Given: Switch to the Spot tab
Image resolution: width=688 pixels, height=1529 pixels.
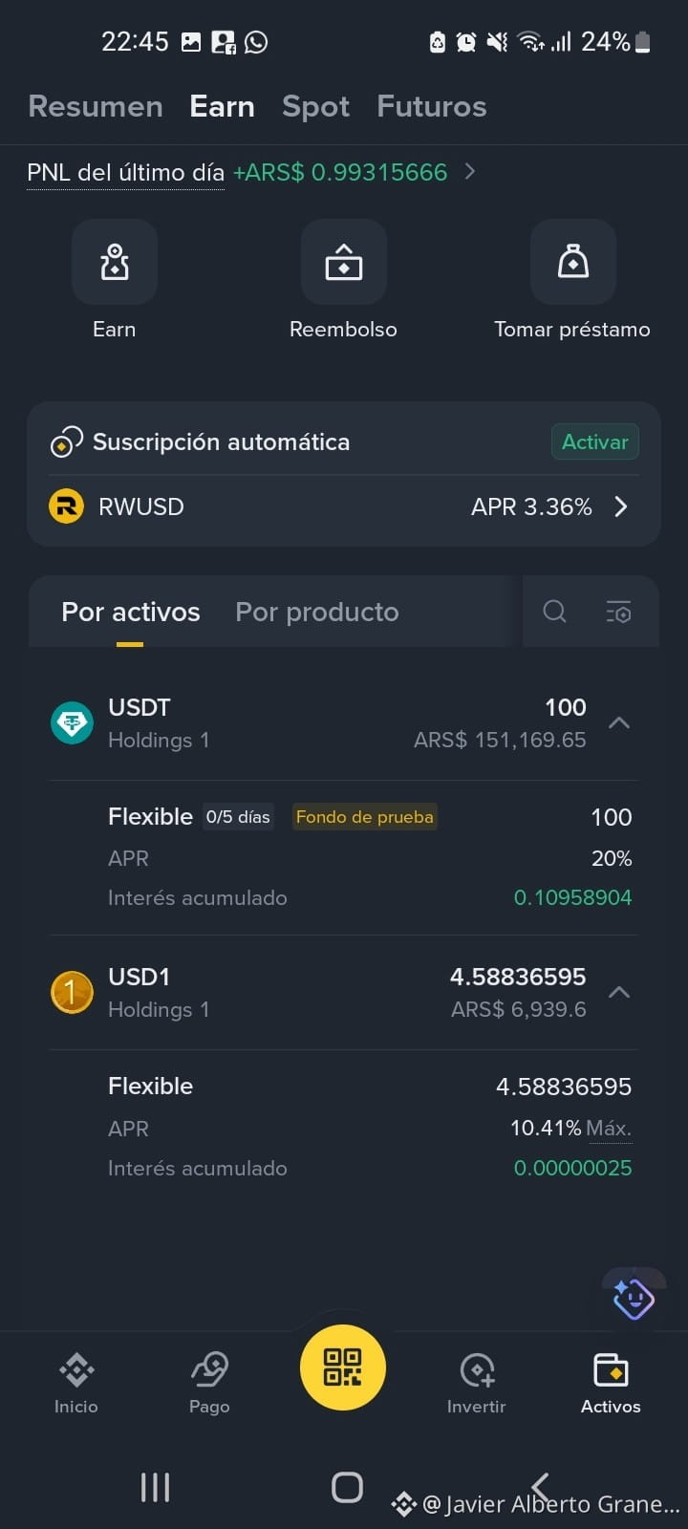Looking at the screenshot, I should pyautogui.click(x=315, y=106).
